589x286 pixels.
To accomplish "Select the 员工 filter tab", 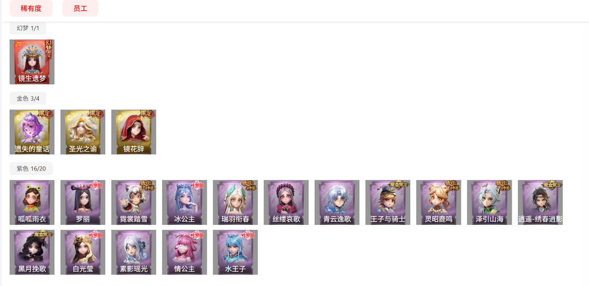I will [80, 8].
